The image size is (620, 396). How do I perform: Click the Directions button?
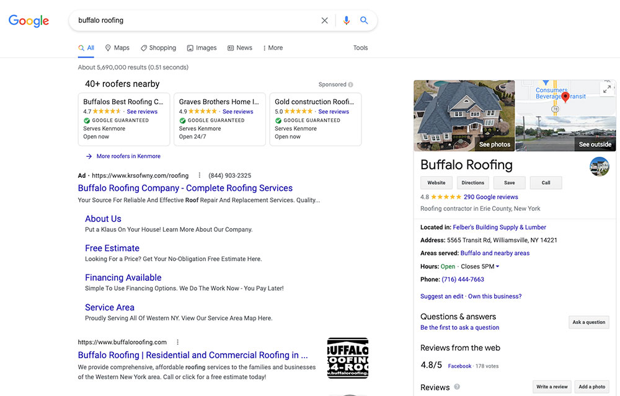pyautogui.click(x=472, y=183)
